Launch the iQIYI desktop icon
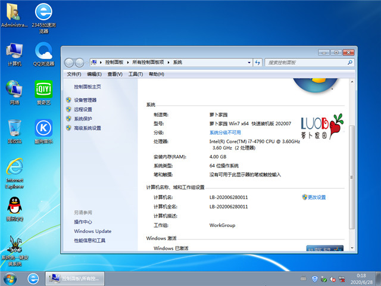This screenshot has width=381, height=286. (x=43, y=93)
